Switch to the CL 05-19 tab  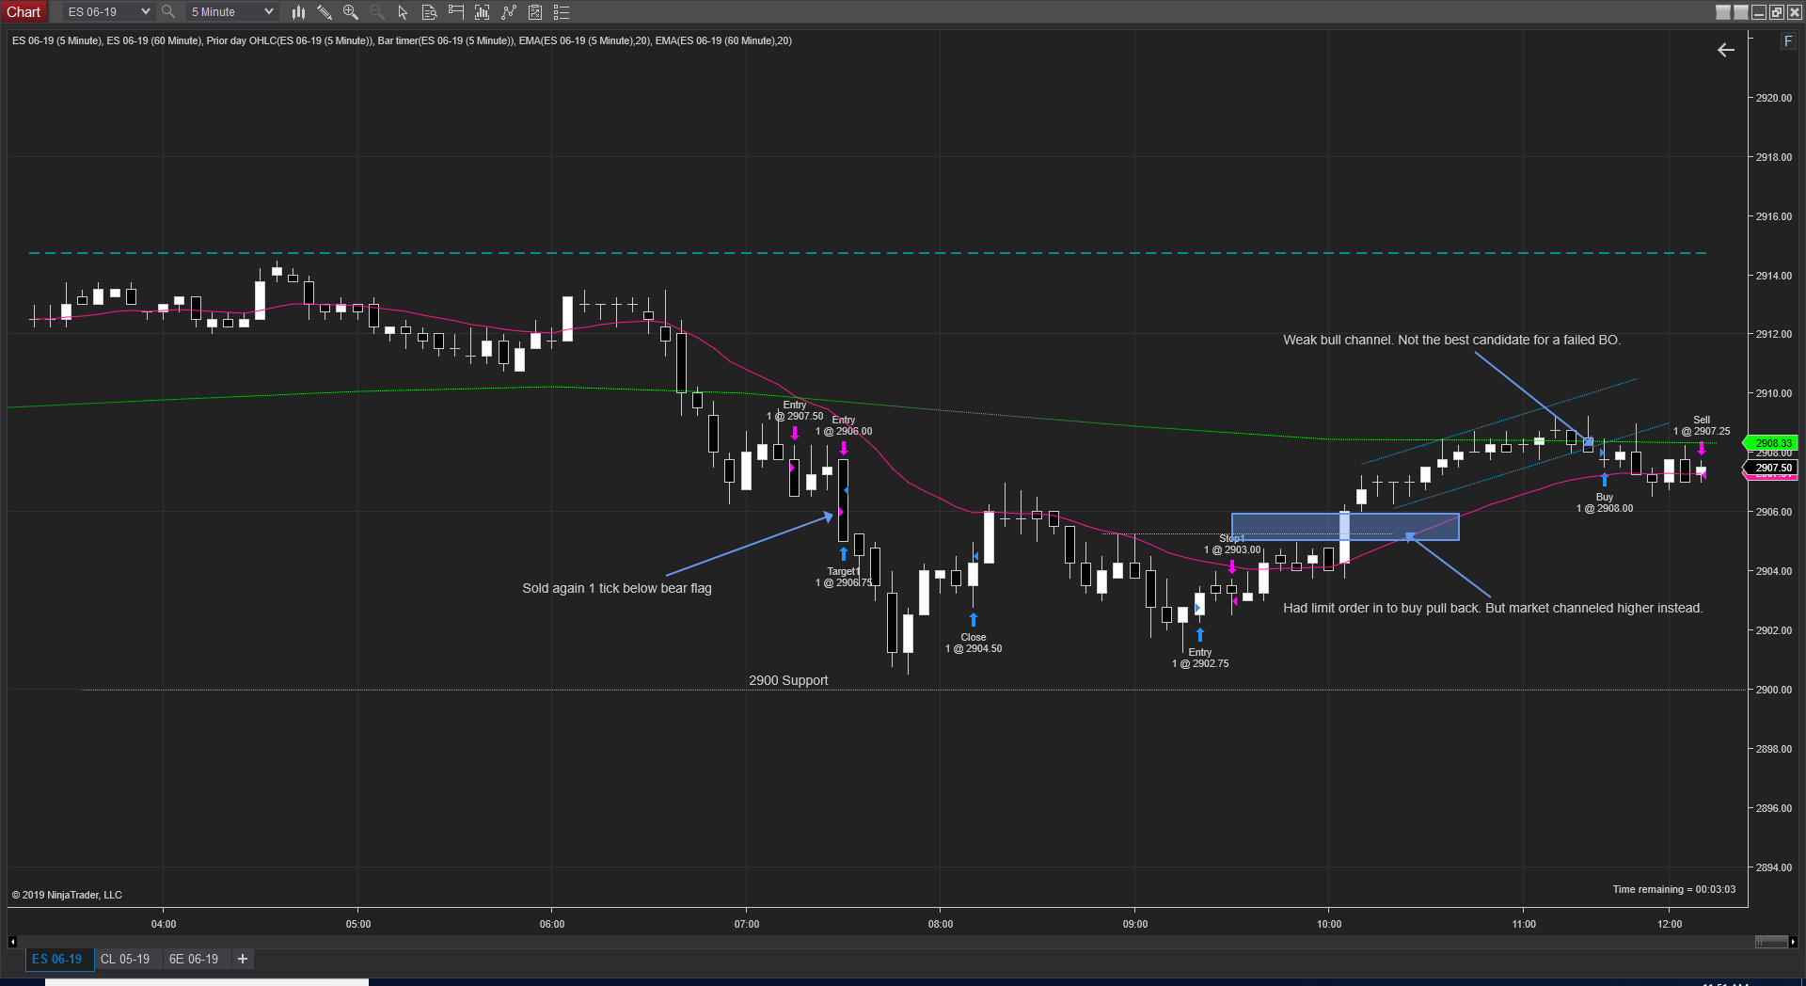point(125,959)
